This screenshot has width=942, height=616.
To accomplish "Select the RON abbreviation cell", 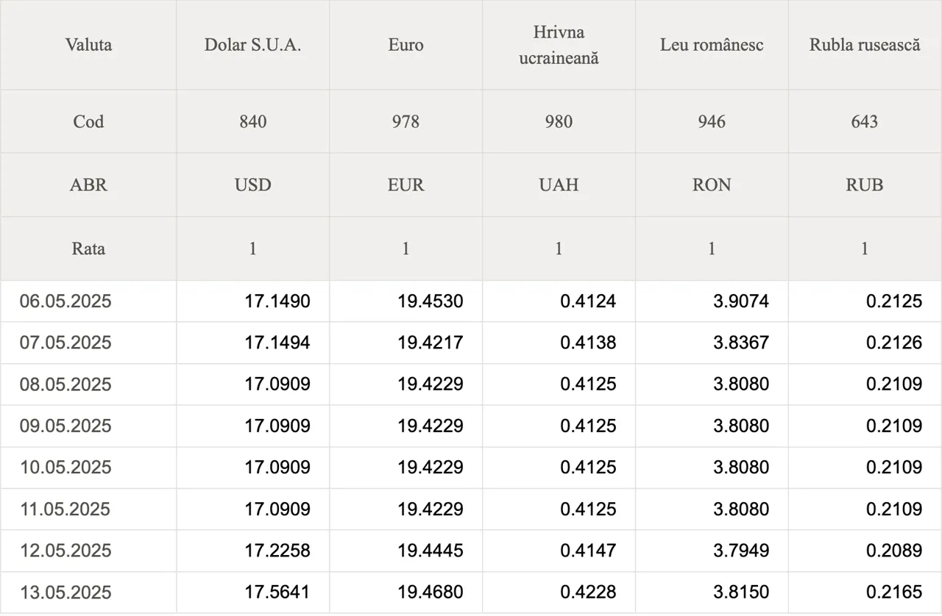I will point(712,185).
